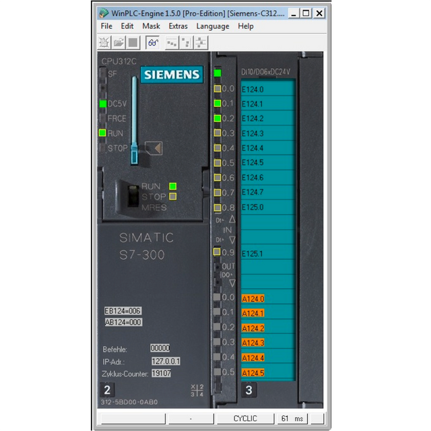Toggle input 0.9 for E125.1

click(x=217, y=252)
